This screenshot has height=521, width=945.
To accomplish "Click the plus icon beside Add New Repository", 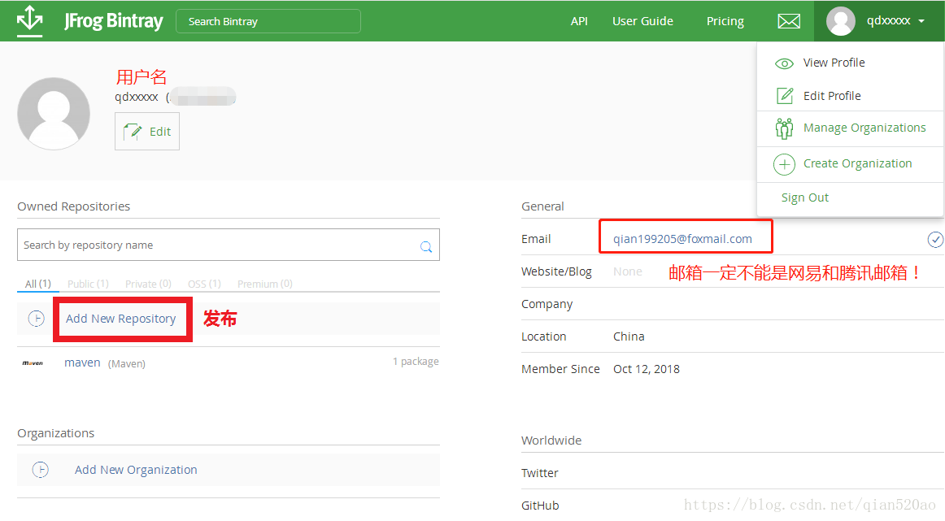I will point(36,319).
